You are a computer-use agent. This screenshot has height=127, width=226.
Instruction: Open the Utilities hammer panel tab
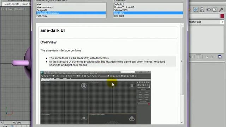coord(221,10)
